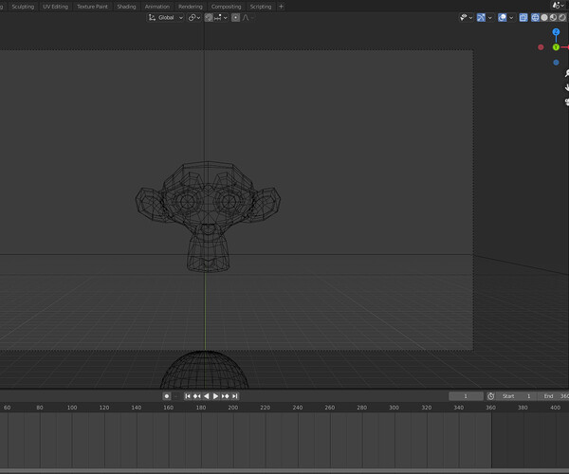Toggle the preview range clock icon
Viewport: 569px width, 474px height.
(x=491, y=396)
